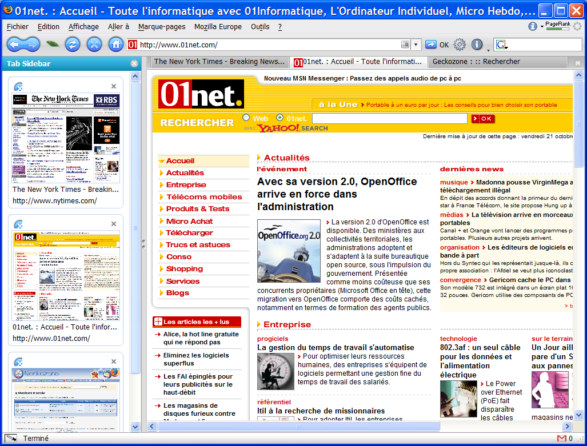Click the Go arrow next to OK
Image resolution: width=587 pixels, height=446 pixels.
431,45
